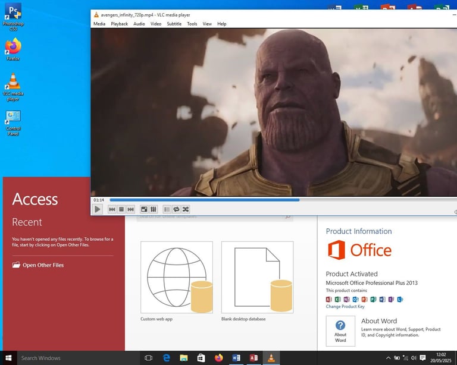Toggle shuffle (random) mode in VLC

tap(186, 209)
